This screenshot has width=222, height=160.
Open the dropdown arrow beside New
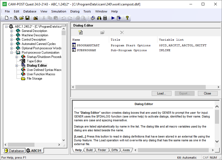[x=11, y=18]
